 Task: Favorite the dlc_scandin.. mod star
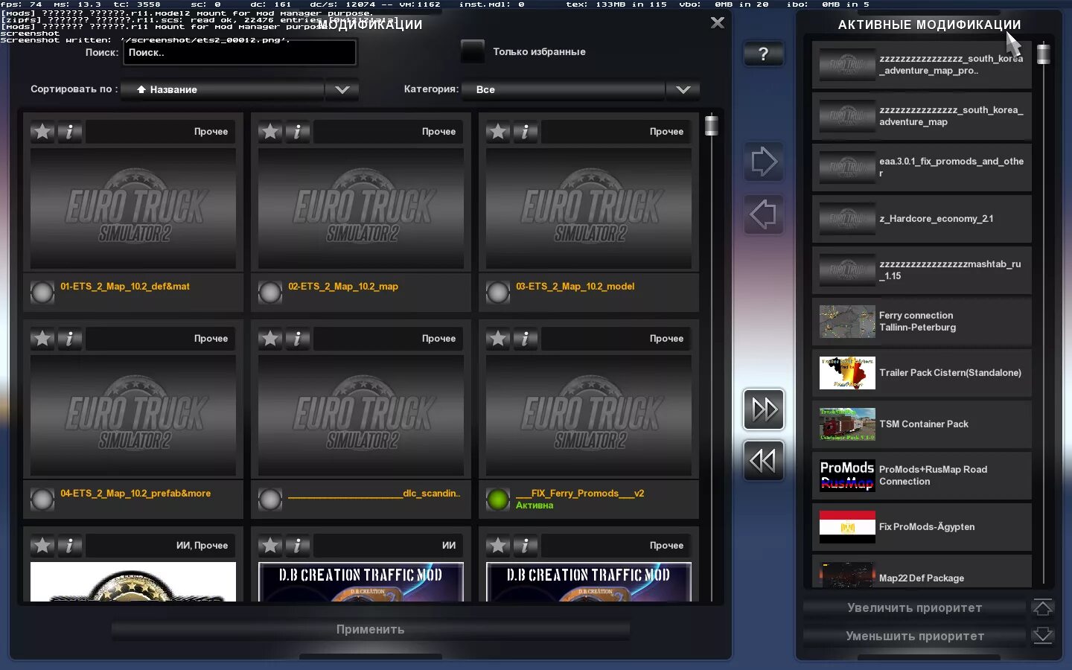[270, 339]
